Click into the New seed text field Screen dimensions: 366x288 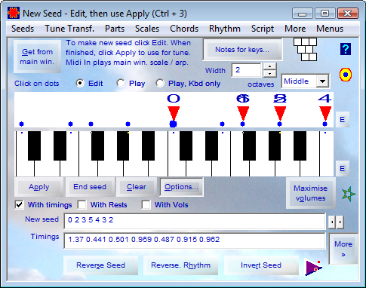pyautogui.click(x=195, y=221)
